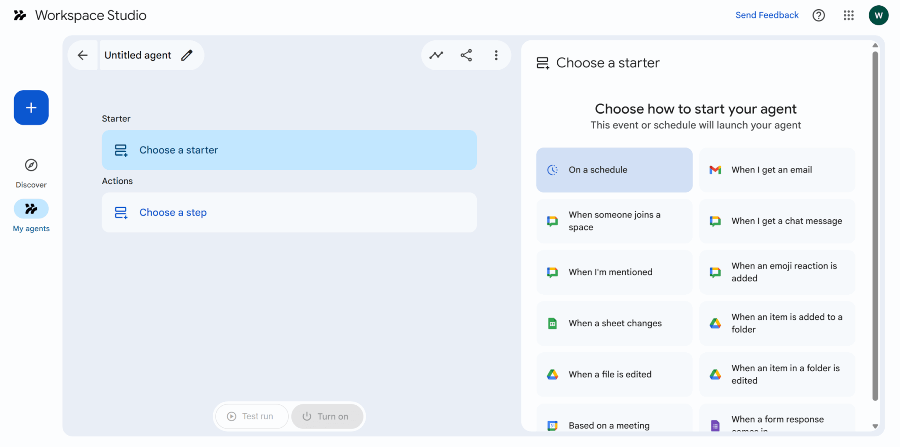Click the share agent icon
900x447 pixels.
pos(466,55)
